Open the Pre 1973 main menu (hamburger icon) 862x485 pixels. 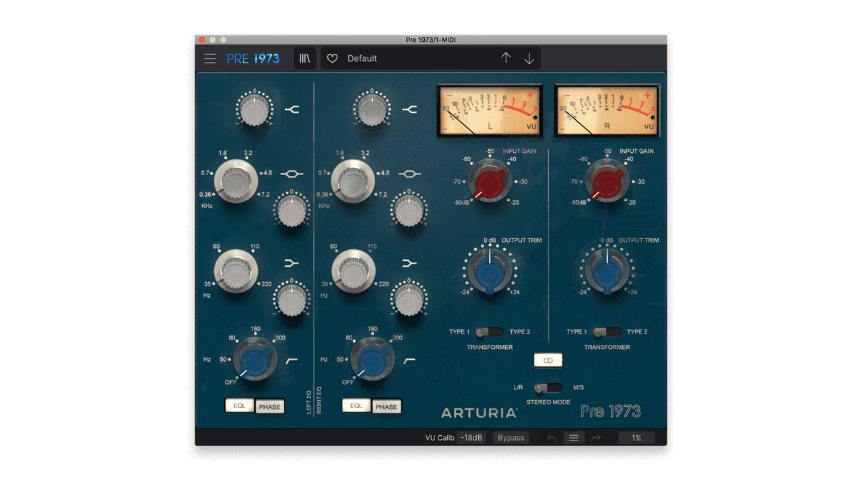(x=209, y=58)
